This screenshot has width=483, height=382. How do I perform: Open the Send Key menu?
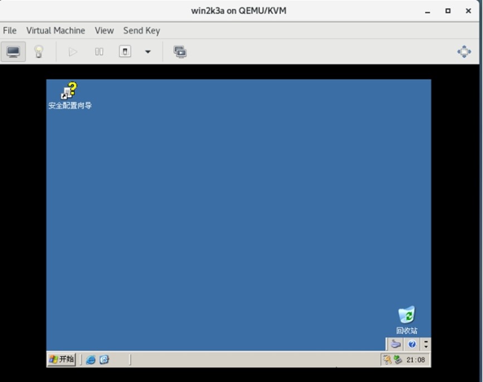tap(142, 31)
